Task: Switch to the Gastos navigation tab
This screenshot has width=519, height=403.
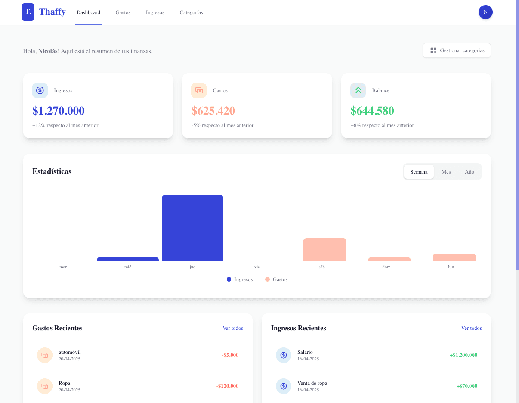Action: point(123,12)
